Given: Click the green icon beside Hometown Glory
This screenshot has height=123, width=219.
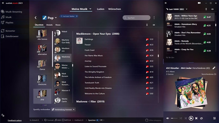Looking at the screenshot, I should pyautogui.click(x=205, y=26).
